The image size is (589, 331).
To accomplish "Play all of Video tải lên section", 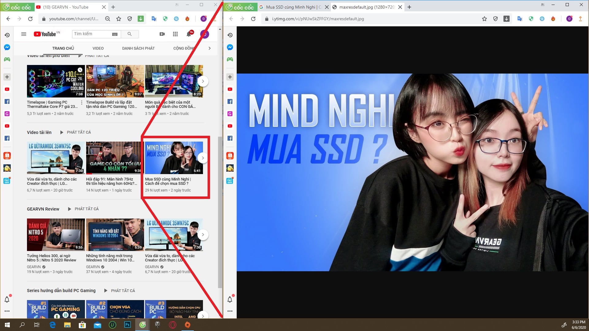I will [x=75, y=132].
